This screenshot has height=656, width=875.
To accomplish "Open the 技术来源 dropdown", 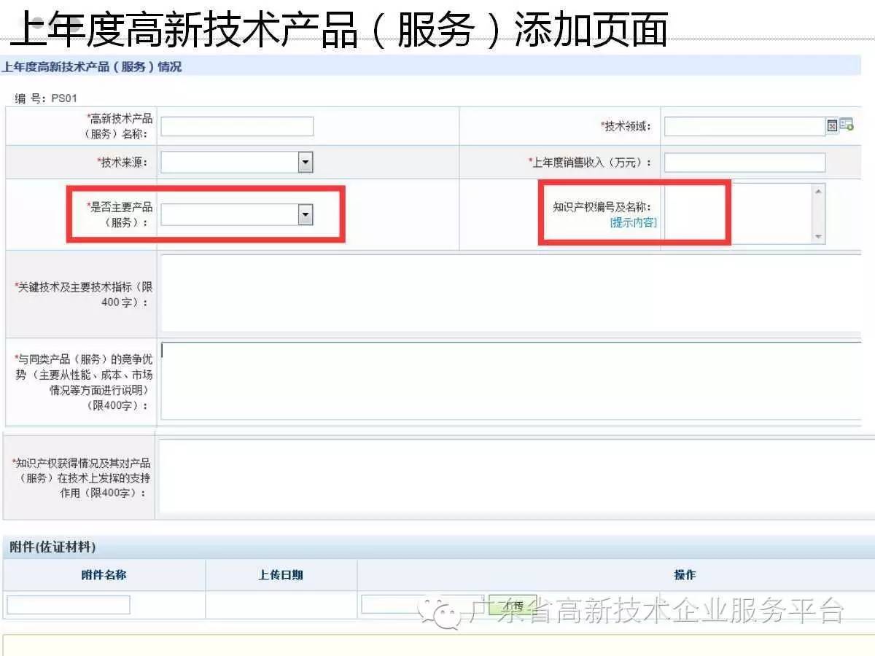I will click(306, 163).
